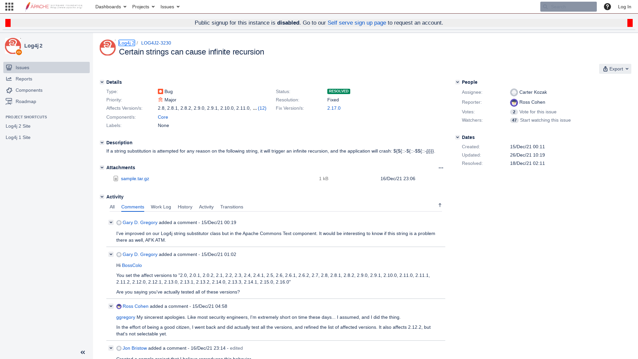
Task: Switch to the Work Log tab
Action: click(x=161, y=207)
